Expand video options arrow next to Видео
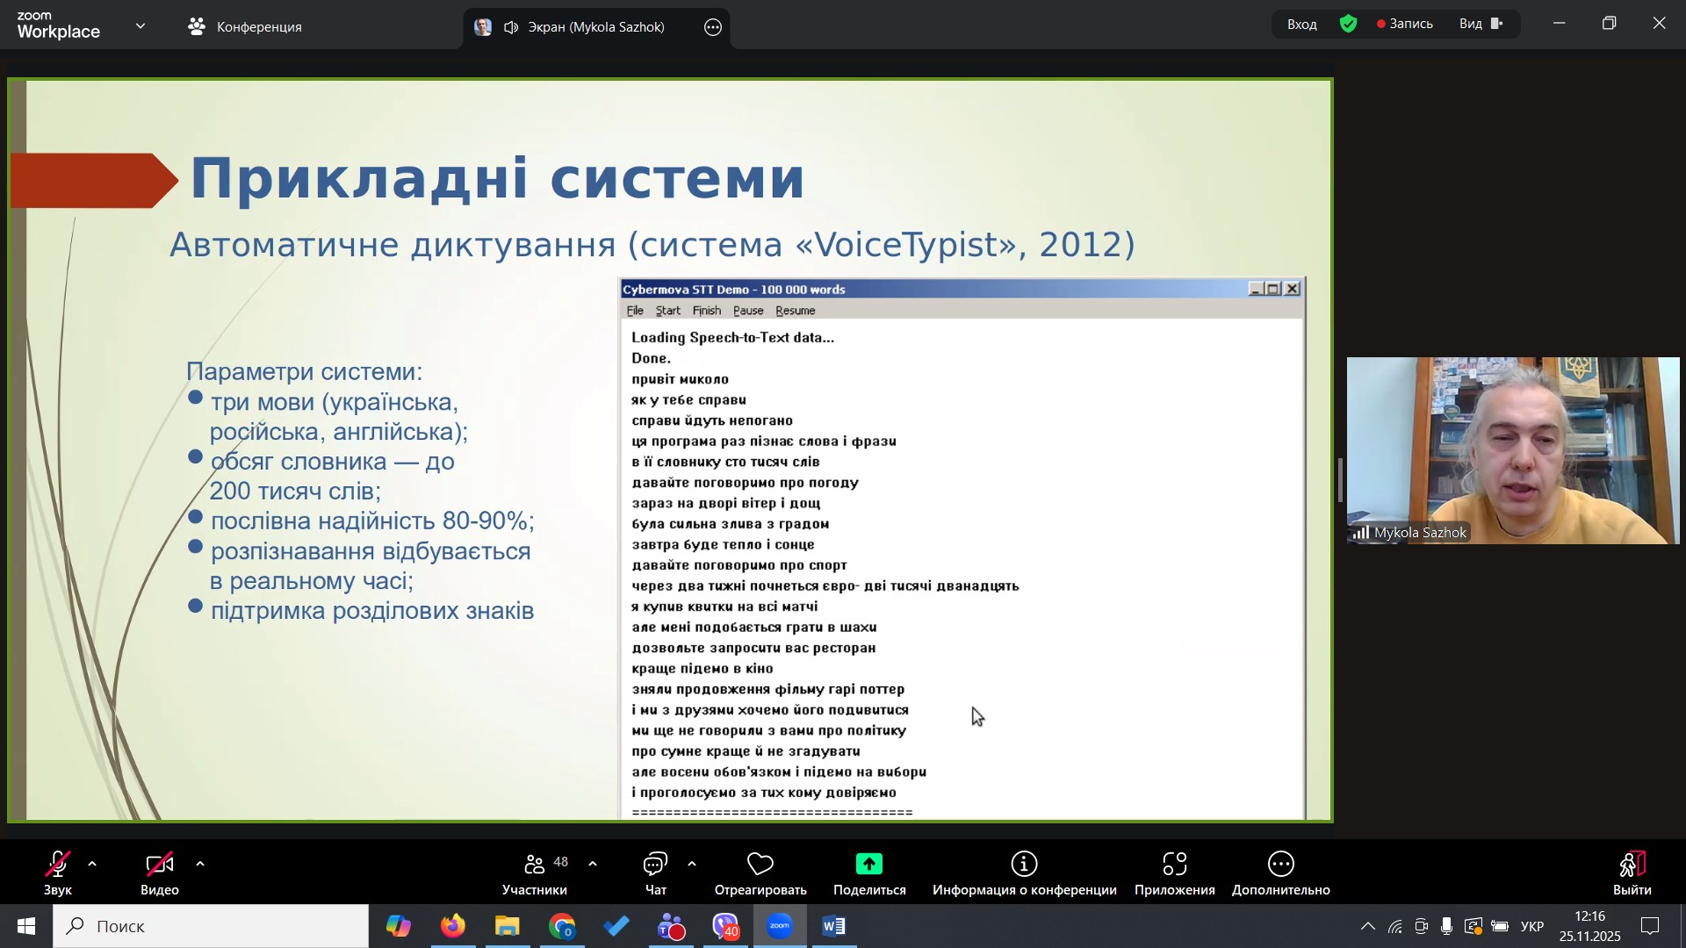 (200, 865)
